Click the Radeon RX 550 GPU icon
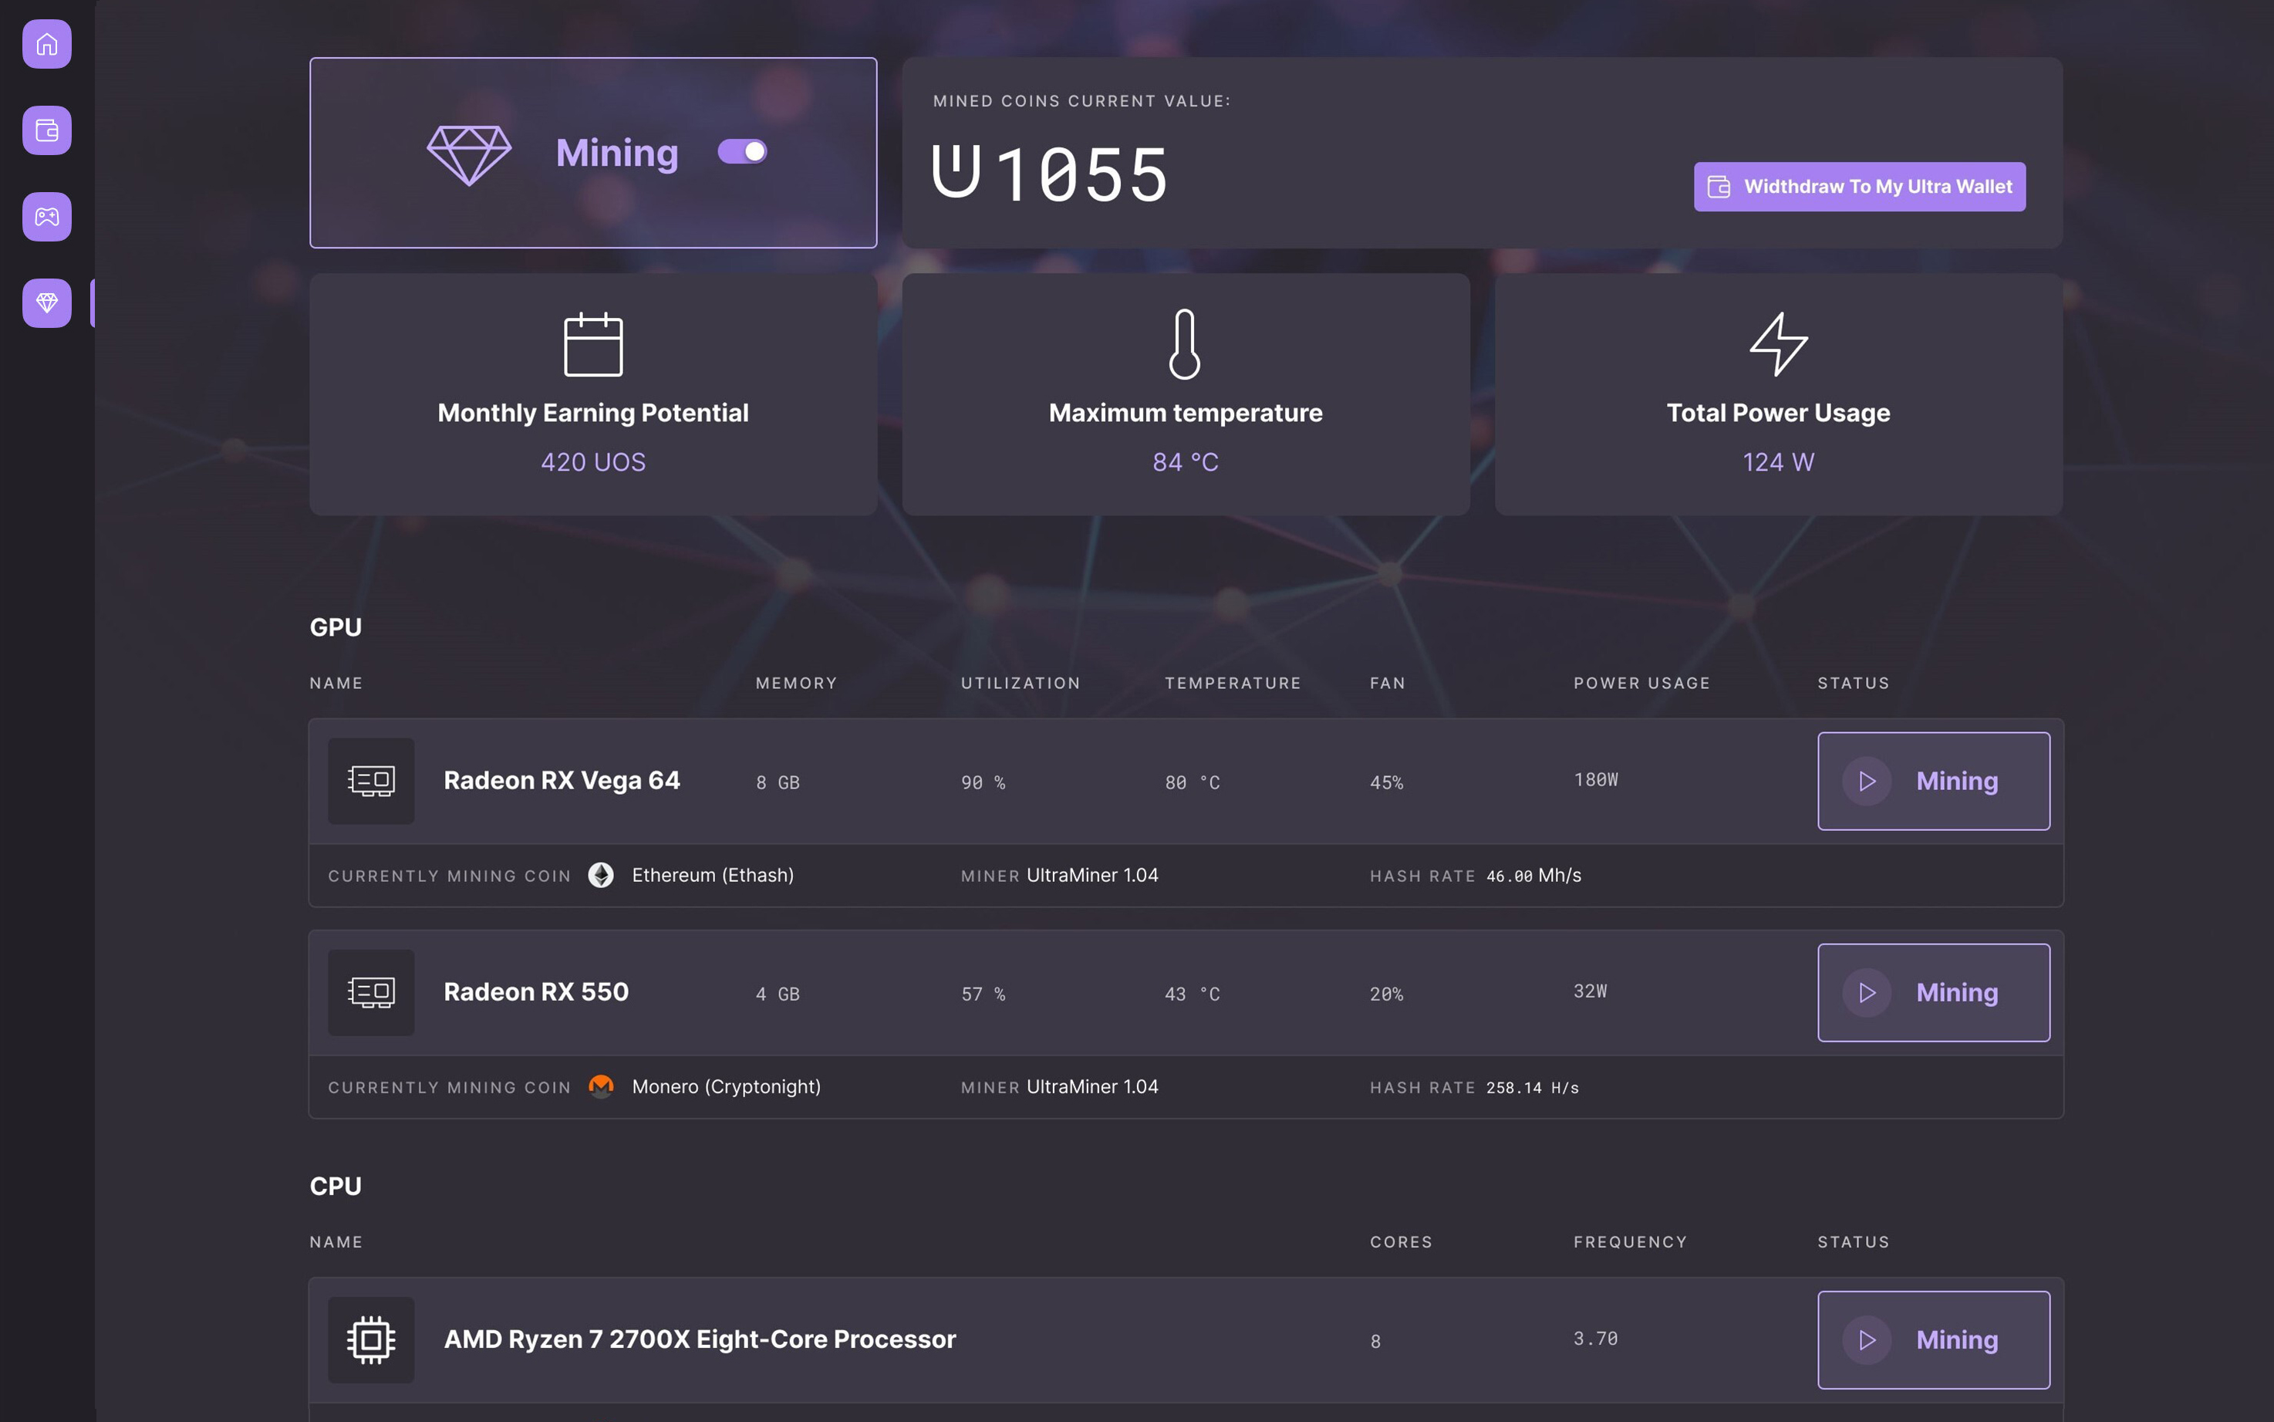 pyautogui.click(x=371, y=993)
